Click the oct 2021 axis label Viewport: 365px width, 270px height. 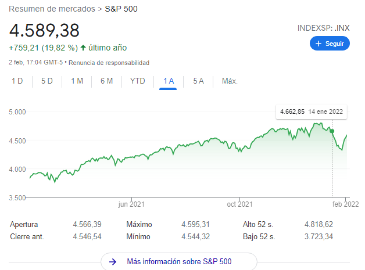(x=239, y=204)
